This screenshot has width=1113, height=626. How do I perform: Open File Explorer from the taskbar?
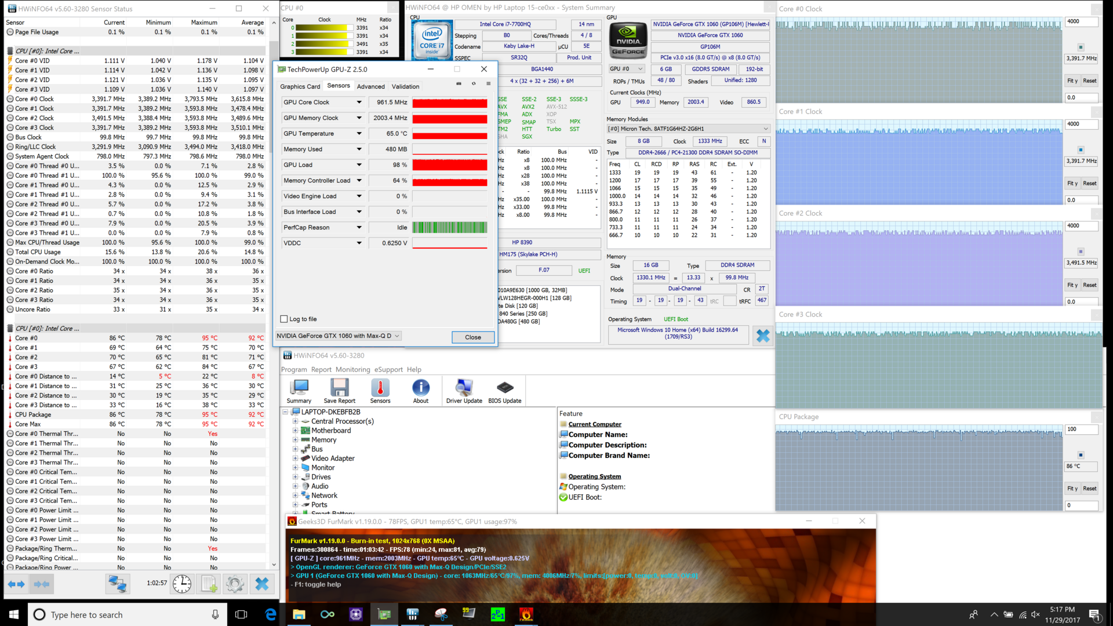pyautogui.click(x=299, y=614)
